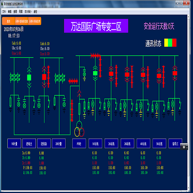Open the 放大缩小 menu
The image size is (193, 193).
(28, 12)
